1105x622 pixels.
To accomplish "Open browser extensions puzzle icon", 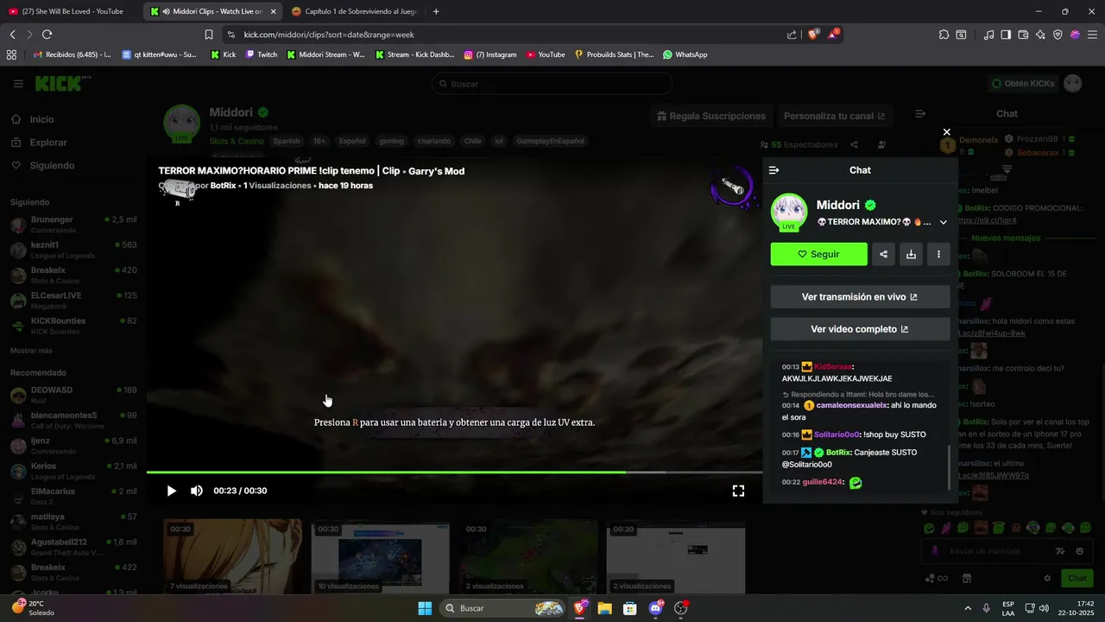I will coord(944,35).
